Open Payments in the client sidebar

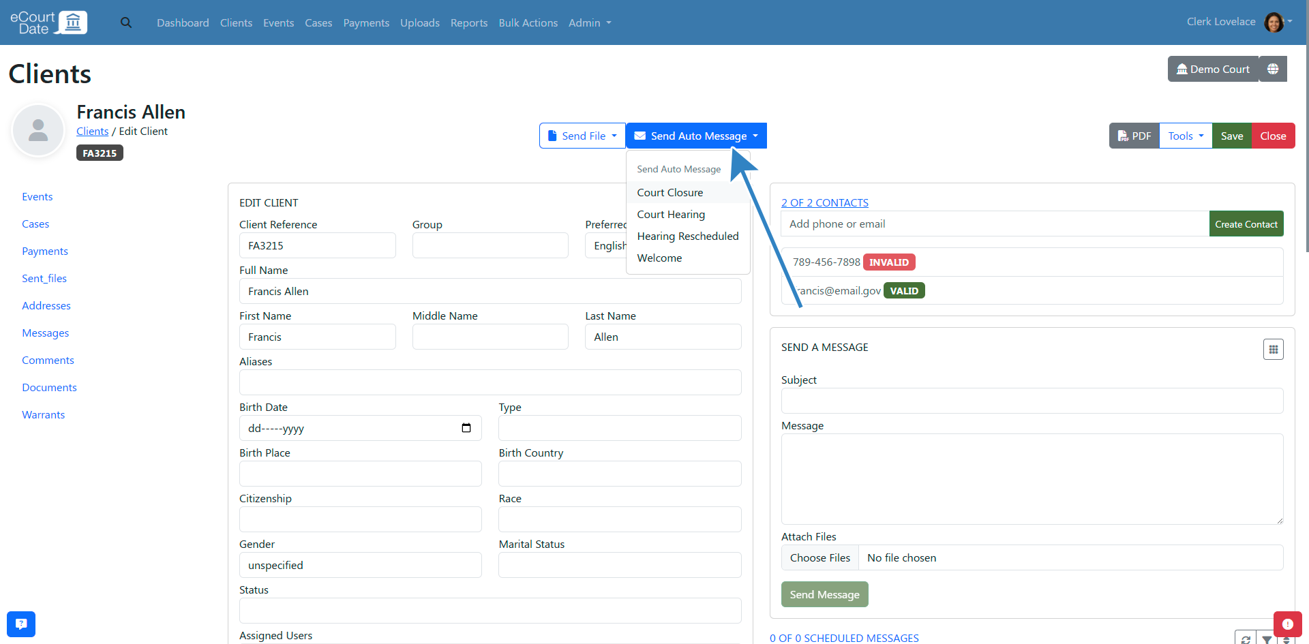45,251
